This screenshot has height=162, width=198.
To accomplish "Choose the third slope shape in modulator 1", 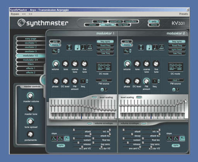I will [x=67, y=139].
